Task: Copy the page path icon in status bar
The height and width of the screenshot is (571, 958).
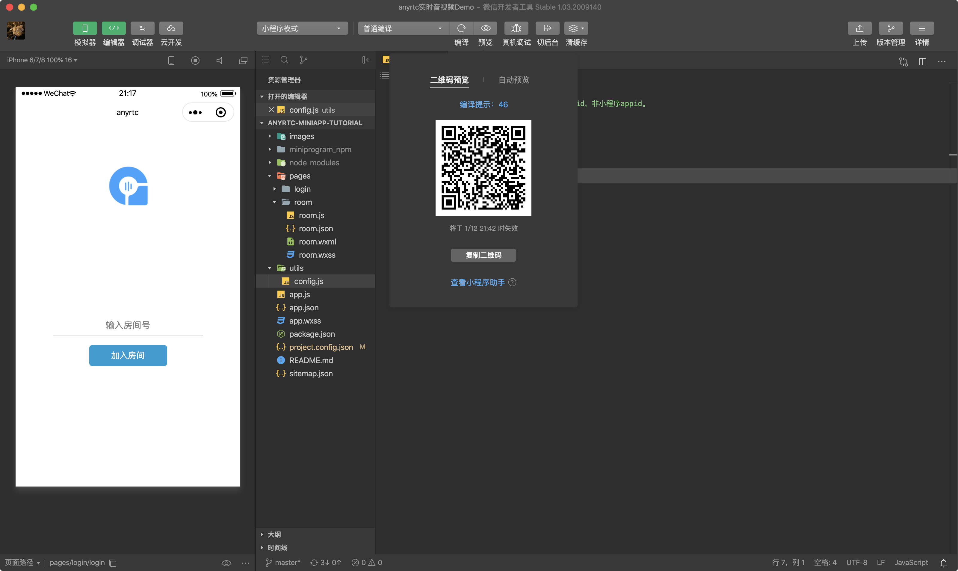Action: (113, 563)
